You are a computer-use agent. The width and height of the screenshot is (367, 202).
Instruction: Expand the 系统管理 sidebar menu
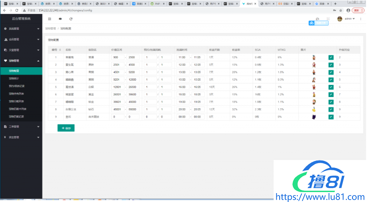tap(21, 29)
